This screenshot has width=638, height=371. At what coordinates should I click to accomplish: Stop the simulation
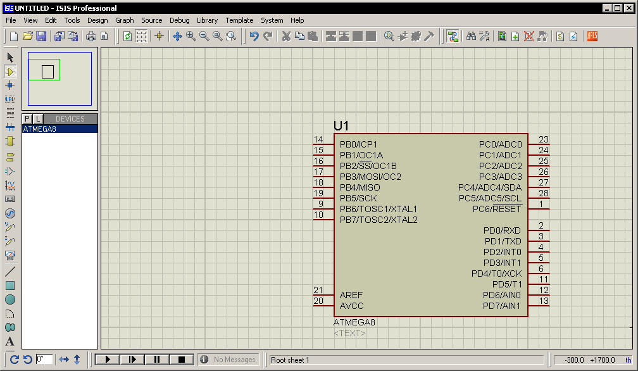[x=182, y=360]
